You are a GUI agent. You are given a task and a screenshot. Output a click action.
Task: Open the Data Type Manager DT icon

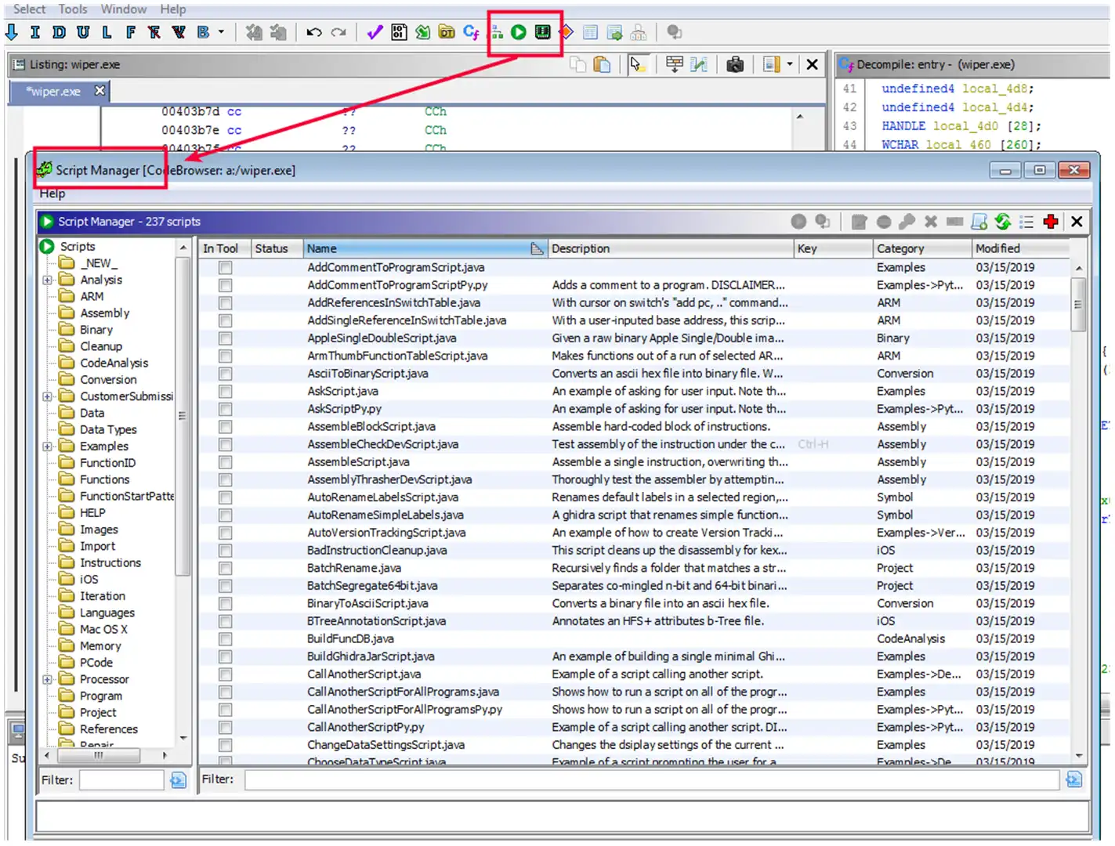click(x=447, y=32)
